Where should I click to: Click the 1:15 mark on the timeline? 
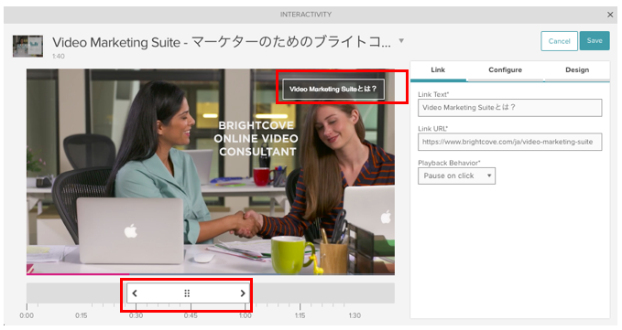point(300,315)
